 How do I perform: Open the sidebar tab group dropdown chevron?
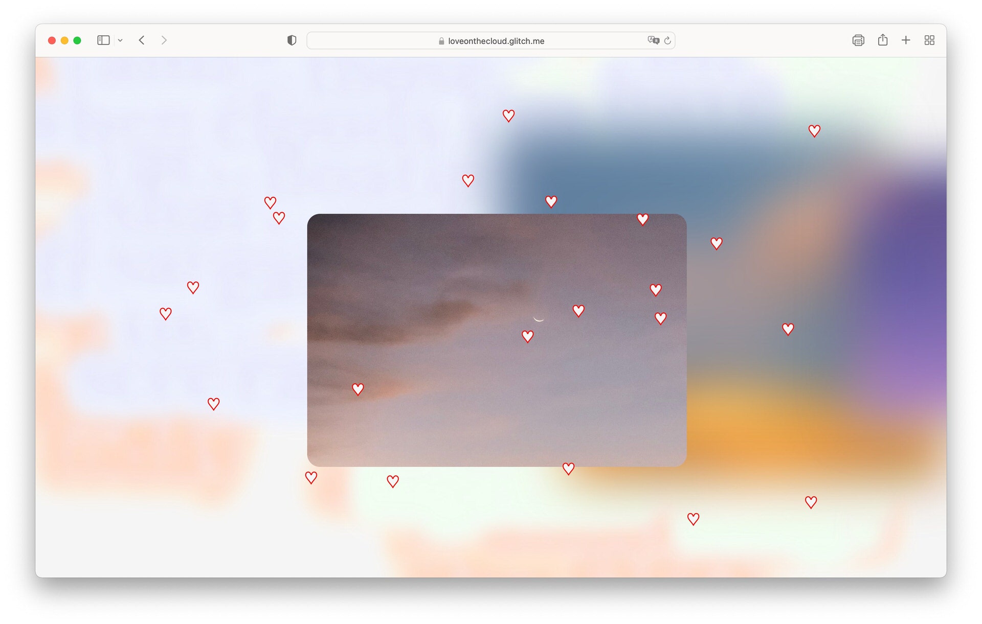(120, 40)
